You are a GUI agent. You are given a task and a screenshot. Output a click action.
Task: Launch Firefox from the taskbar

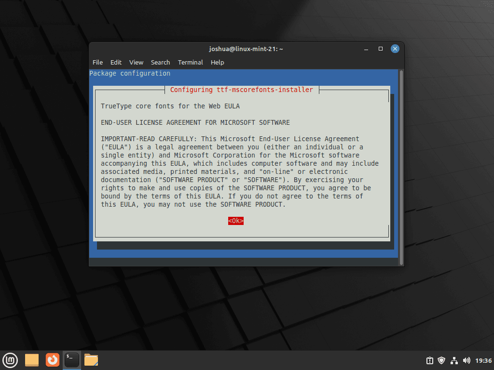click(52, 359)
